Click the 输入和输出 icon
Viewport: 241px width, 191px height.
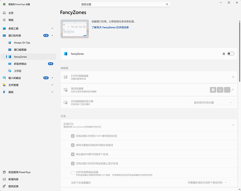point(4,78)
